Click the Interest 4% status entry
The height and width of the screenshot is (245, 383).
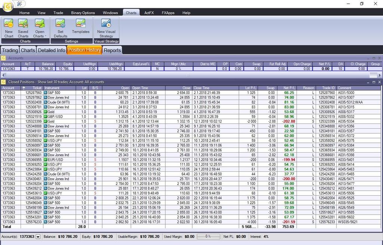[260, 237]
